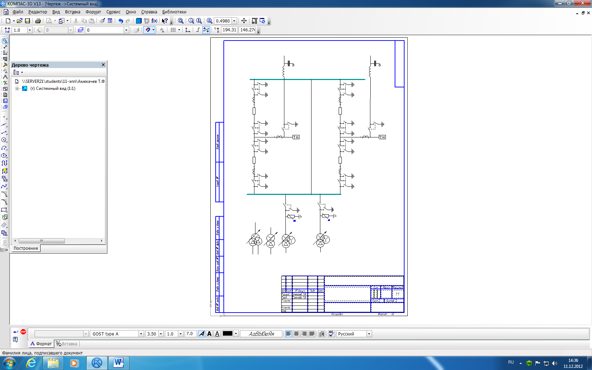Set right text alignment

coord(304,334)
